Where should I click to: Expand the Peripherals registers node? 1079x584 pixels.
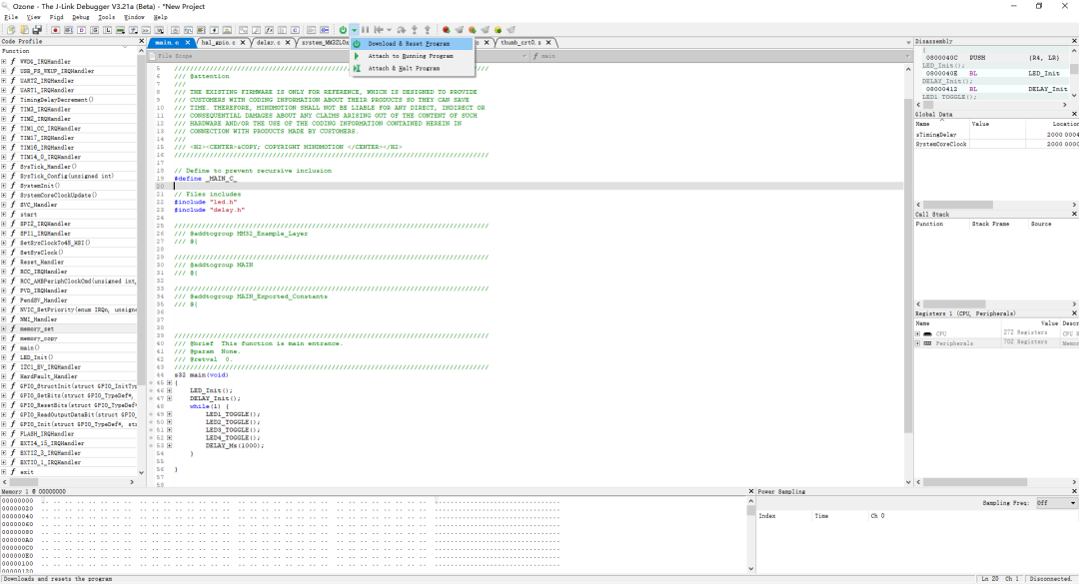(x=917, y=343)
